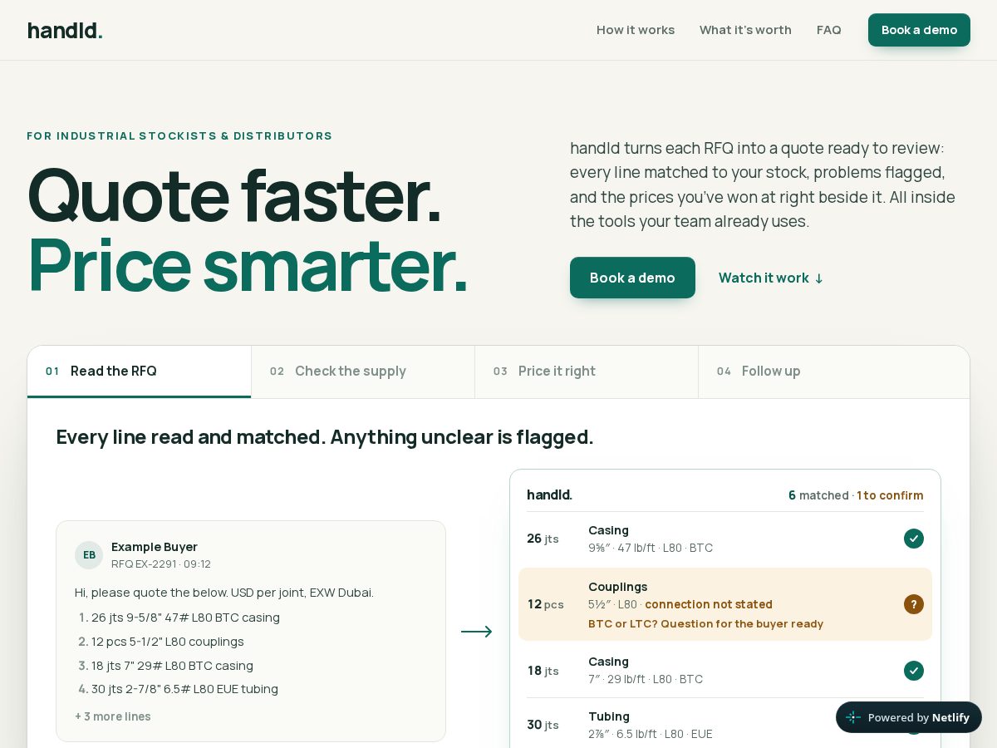Click the Couplings row title
The image size is (997, 748).
tap(617, 587)
